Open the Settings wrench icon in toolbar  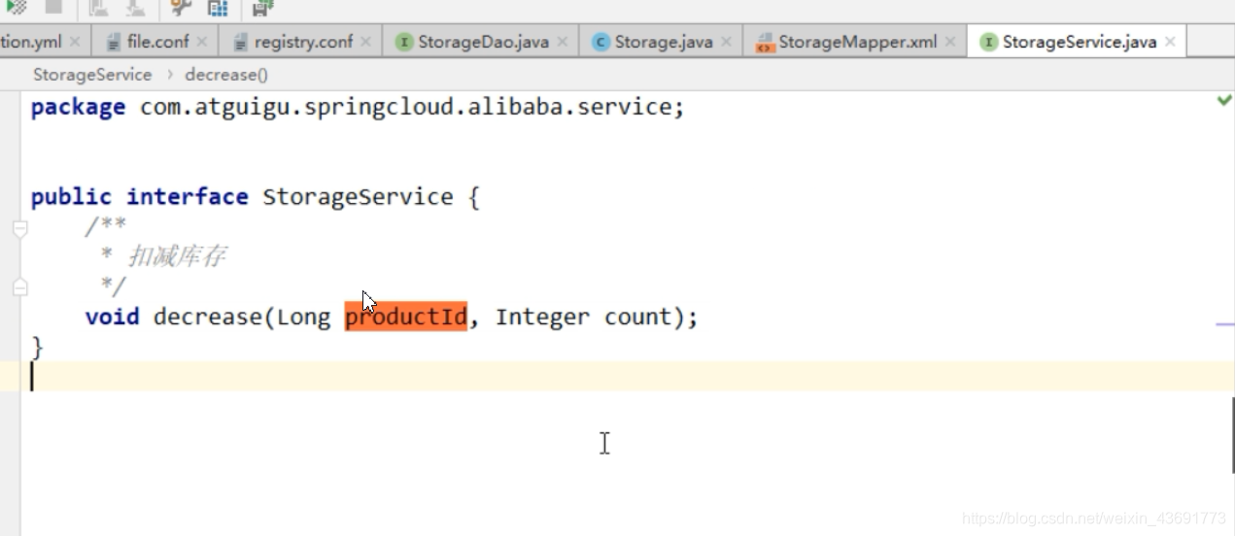181,8
